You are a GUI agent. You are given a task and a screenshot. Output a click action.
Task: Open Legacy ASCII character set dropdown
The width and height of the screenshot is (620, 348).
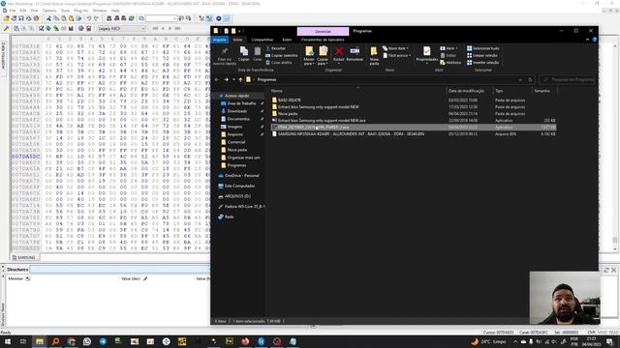coord(121,28)
